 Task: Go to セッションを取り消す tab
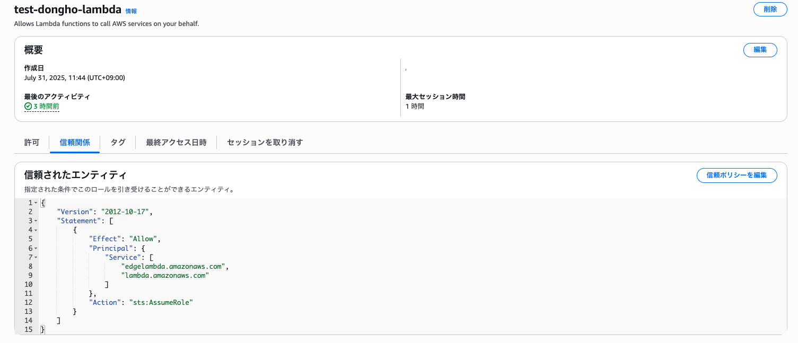(x=265, y=143)
